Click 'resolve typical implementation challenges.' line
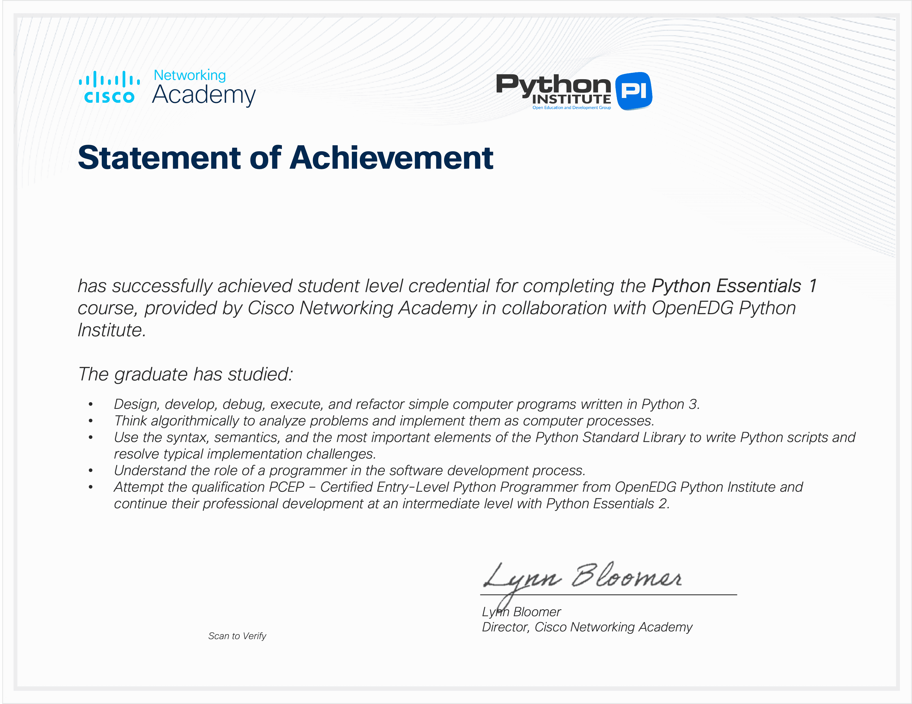This screenshot has height=704, width=912. coord(245,454)
